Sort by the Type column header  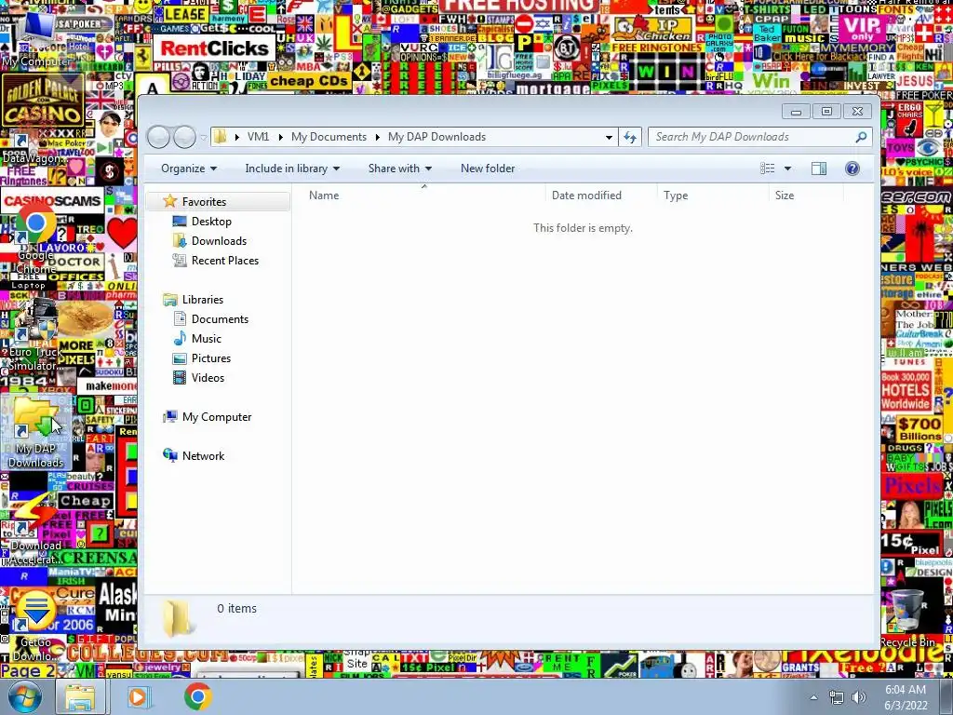point(713,196)
